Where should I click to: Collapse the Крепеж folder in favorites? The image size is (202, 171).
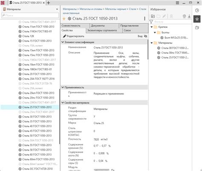click(x=152, y=27)
